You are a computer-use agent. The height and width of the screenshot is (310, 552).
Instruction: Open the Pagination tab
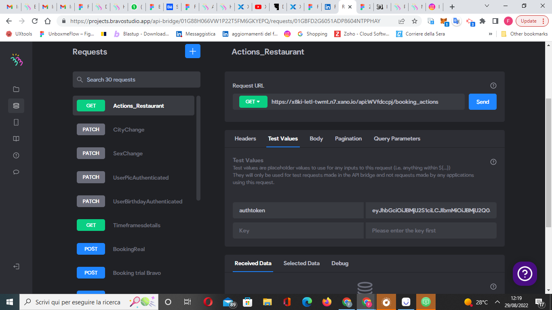click(348, 138)
